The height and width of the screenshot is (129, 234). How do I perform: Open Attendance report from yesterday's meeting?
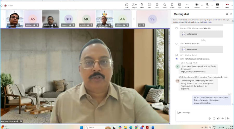click(x=201, y=34)
